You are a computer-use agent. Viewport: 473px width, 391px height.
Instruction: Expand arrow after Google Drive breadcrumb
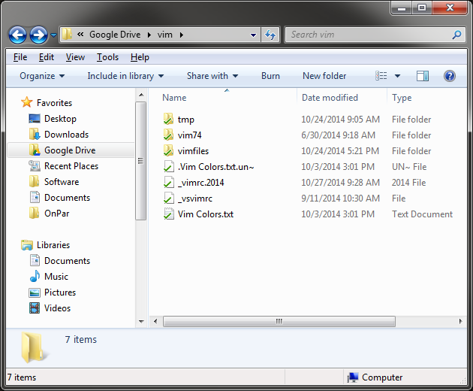(149, 35)
